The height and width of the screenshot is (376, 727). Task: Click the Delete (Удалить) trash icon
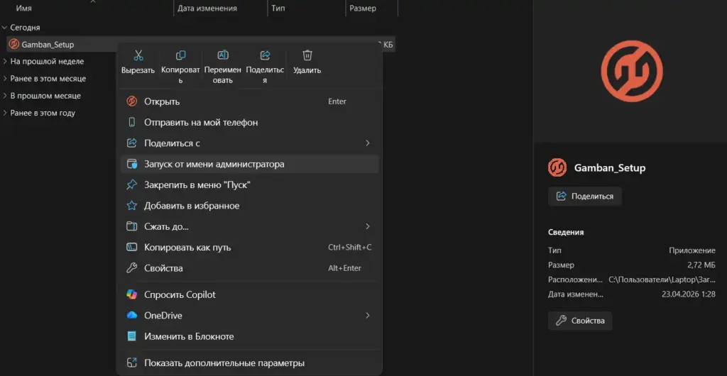click(x=307, y=55)
